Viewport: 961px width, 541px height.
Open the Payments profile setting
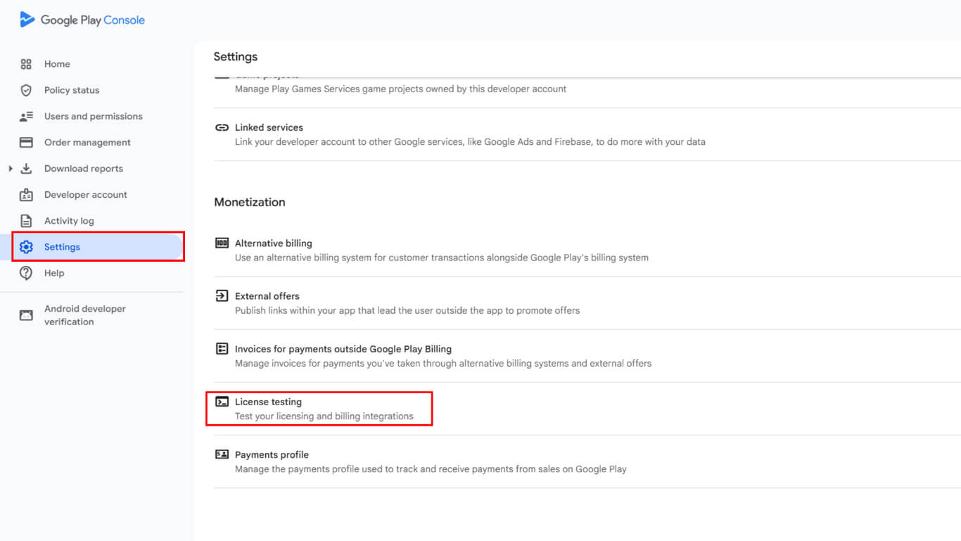272,454
